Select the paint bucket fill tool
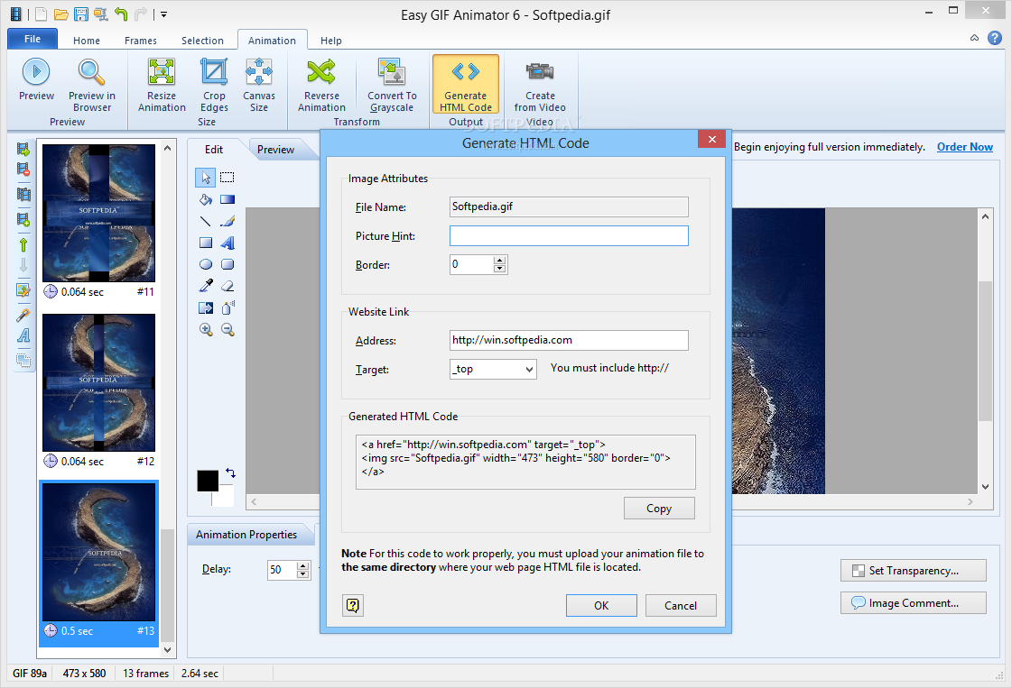The height and width of the screenshot is (688, 1012). point(205,199)
